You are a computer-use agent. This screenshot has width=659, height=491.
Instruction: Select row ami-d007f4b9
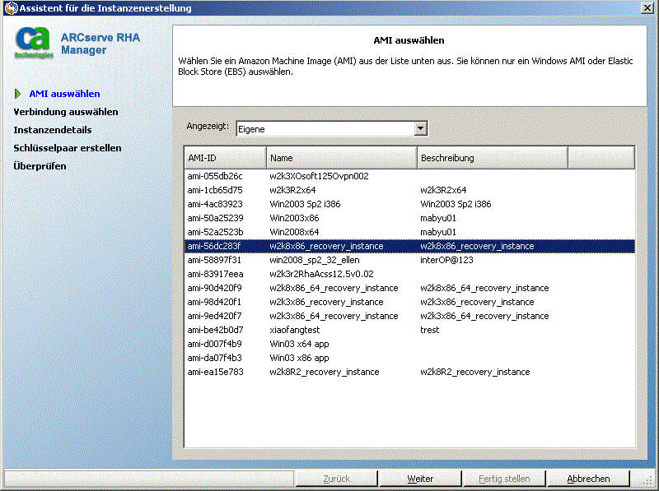[409, 344]
